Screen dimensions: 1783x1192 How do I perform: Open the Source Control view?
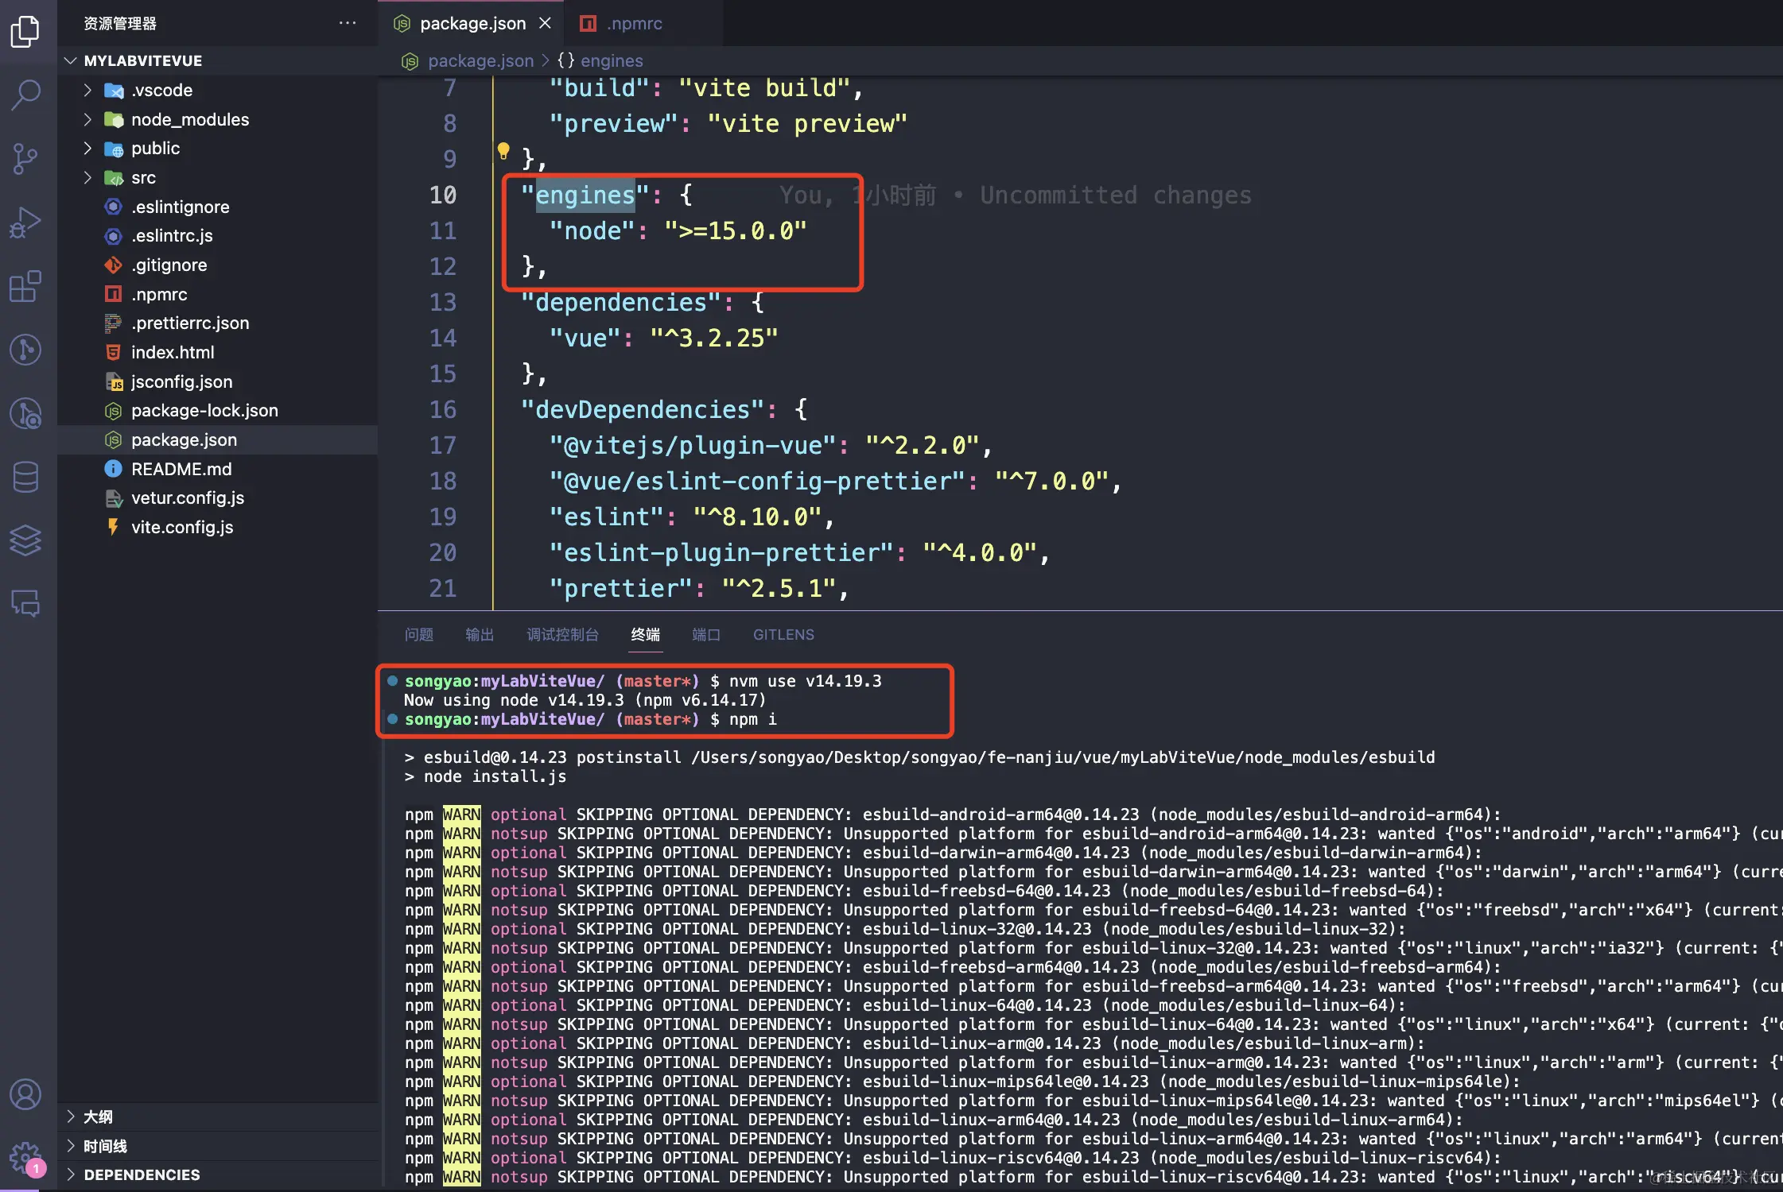[x=26, y=159]
